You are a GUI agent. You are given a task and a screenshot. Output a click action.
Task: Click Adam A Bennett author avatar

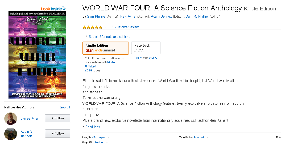pos(11,133)
